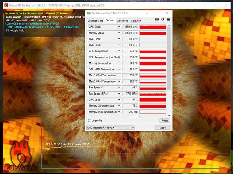Open the Fan Speed (%) dropdown
The image size is (233, 174).
(119, 87)
